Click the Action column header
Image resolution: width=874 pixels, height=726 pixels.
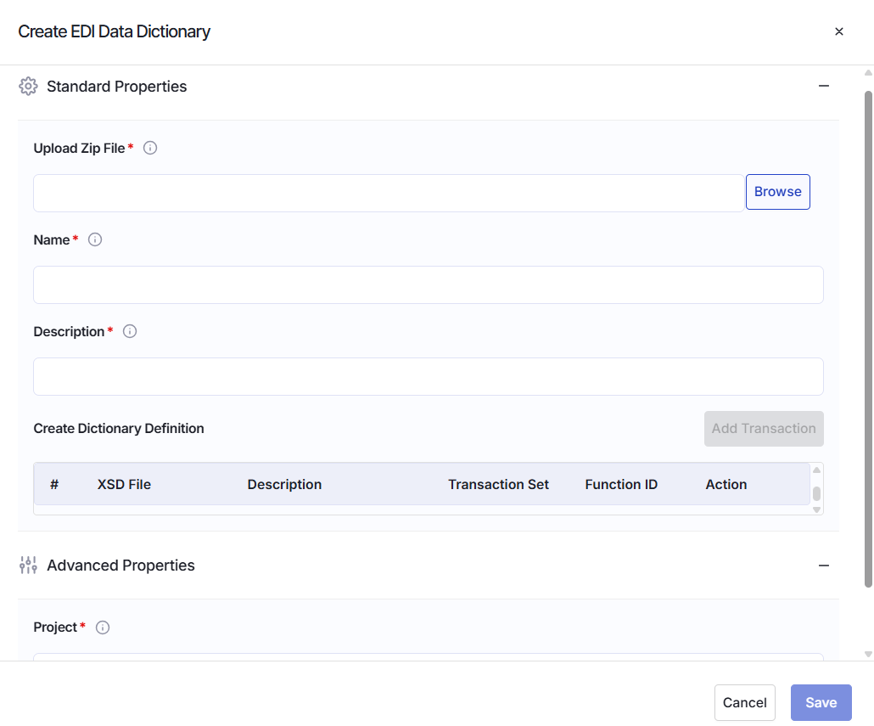click(726, 485)
